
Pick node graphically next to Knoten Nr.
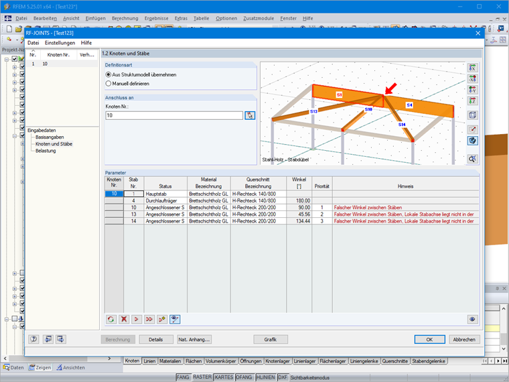pos(250,115)
